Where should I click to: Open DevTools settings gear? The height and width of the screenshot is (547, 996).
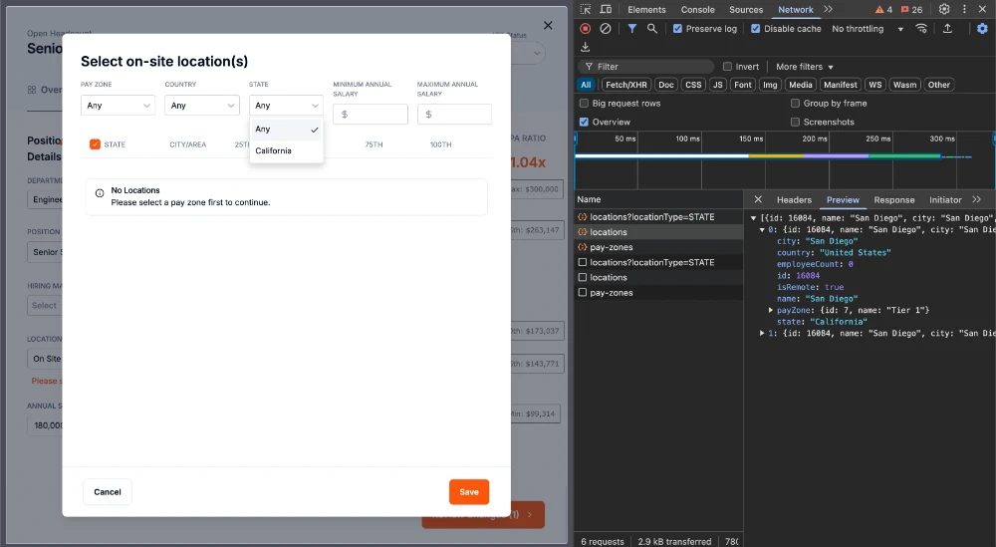coord(944,9)
